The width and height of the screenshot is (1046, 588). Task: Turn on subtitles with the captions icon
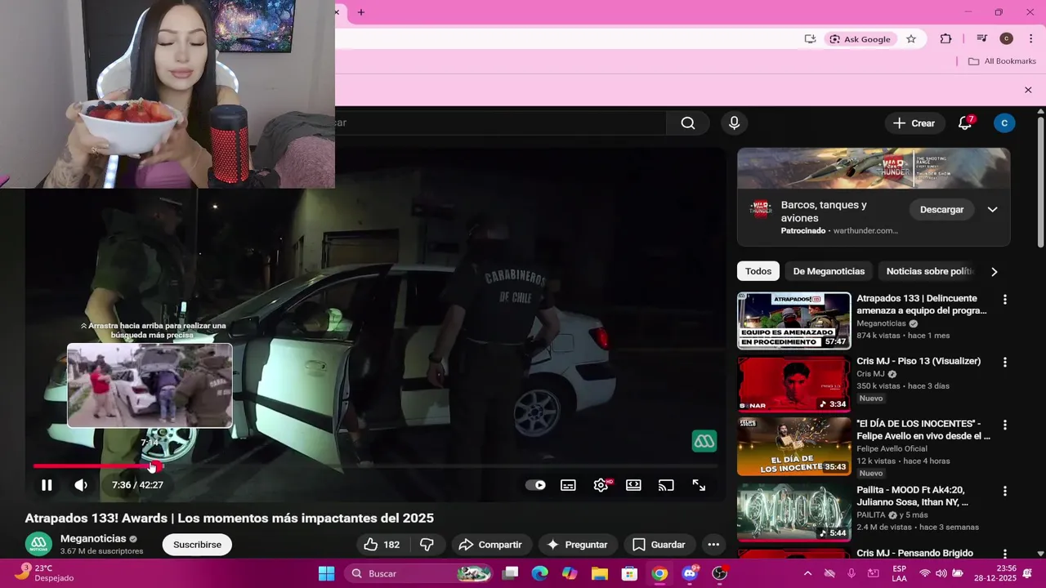click(x=568, y=485)
